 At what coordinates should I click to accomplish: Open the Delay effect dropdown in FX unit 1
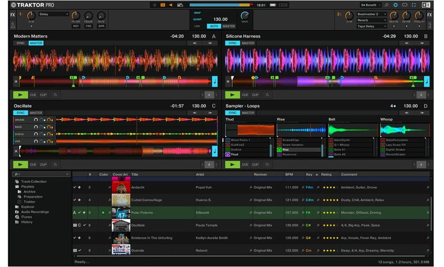[x=54, y=14]
